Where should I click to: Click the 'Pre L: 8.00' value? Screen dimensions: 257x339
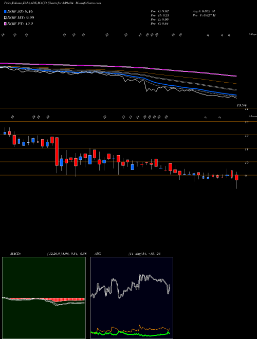tap(160, 20)
